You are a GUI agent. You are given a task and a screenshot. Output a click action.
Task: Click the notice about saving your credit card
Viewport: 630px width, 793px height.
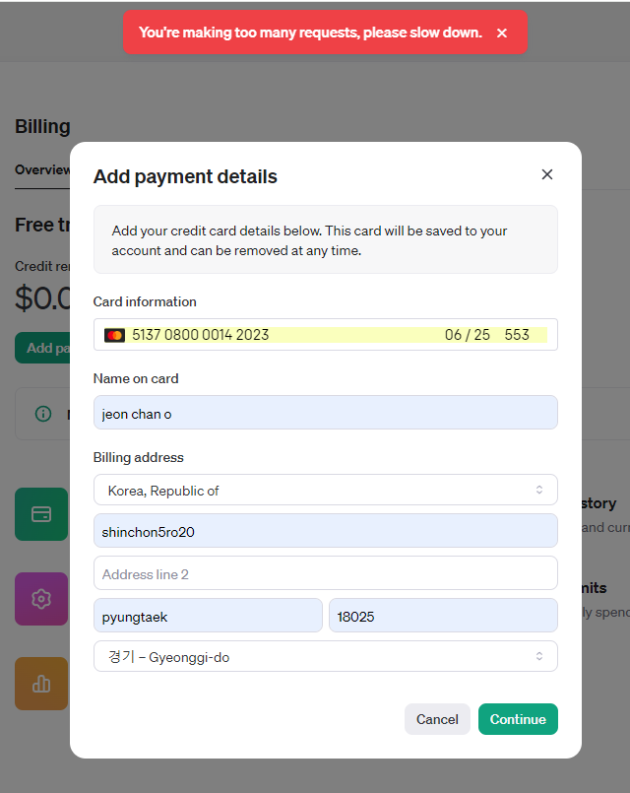pos(326,239)
